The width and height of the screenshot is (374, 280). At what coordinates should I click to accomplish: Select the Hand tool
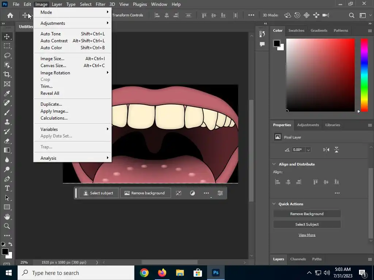click(7, 217)
